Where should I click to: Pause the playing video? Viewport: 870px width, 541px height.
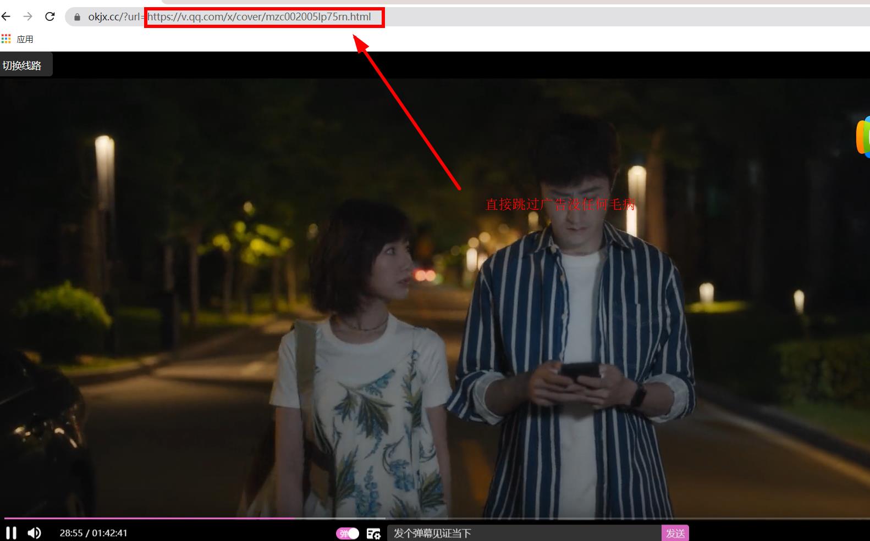point(11,533)
